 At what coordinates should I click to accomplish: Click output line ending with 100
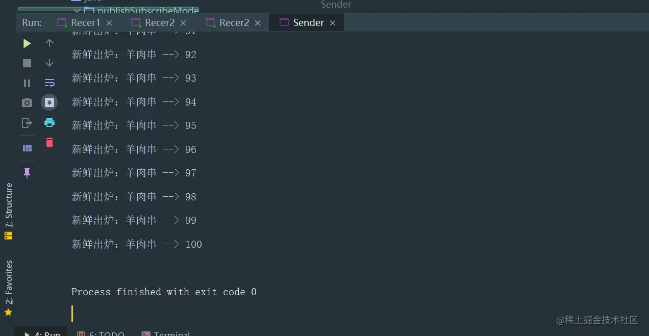[137, 244]
